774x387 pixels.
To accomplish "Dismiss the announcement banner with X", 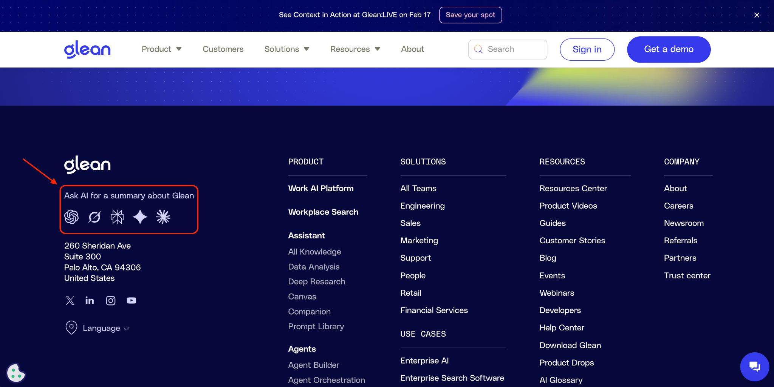I will pyautogui.click(x=757, y=15).
